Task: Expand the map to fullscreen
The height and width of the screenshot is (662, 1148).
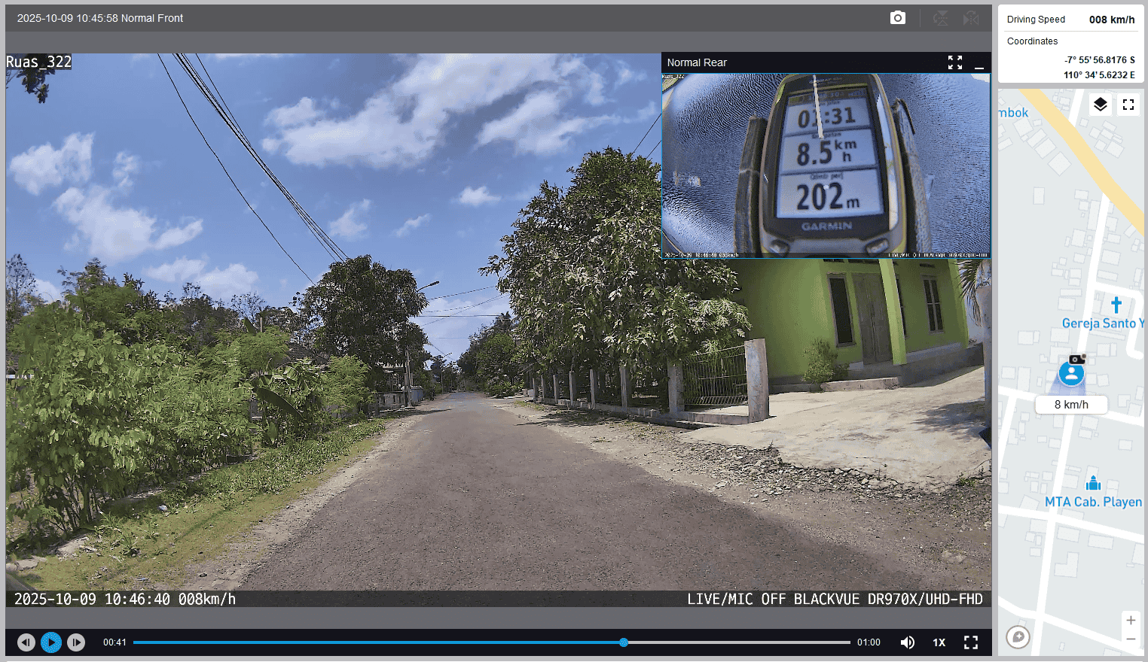Action: click(1128, 105)
